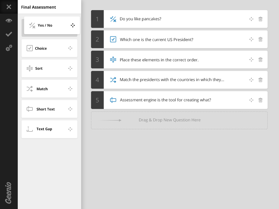Click move handle on question 4

pos(251,80)
